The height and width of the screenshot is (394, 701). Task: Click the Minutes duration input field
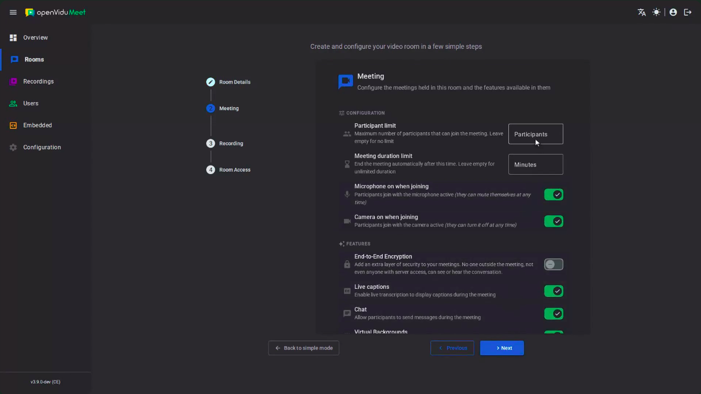pyautogui.click(x=536, y=165)
